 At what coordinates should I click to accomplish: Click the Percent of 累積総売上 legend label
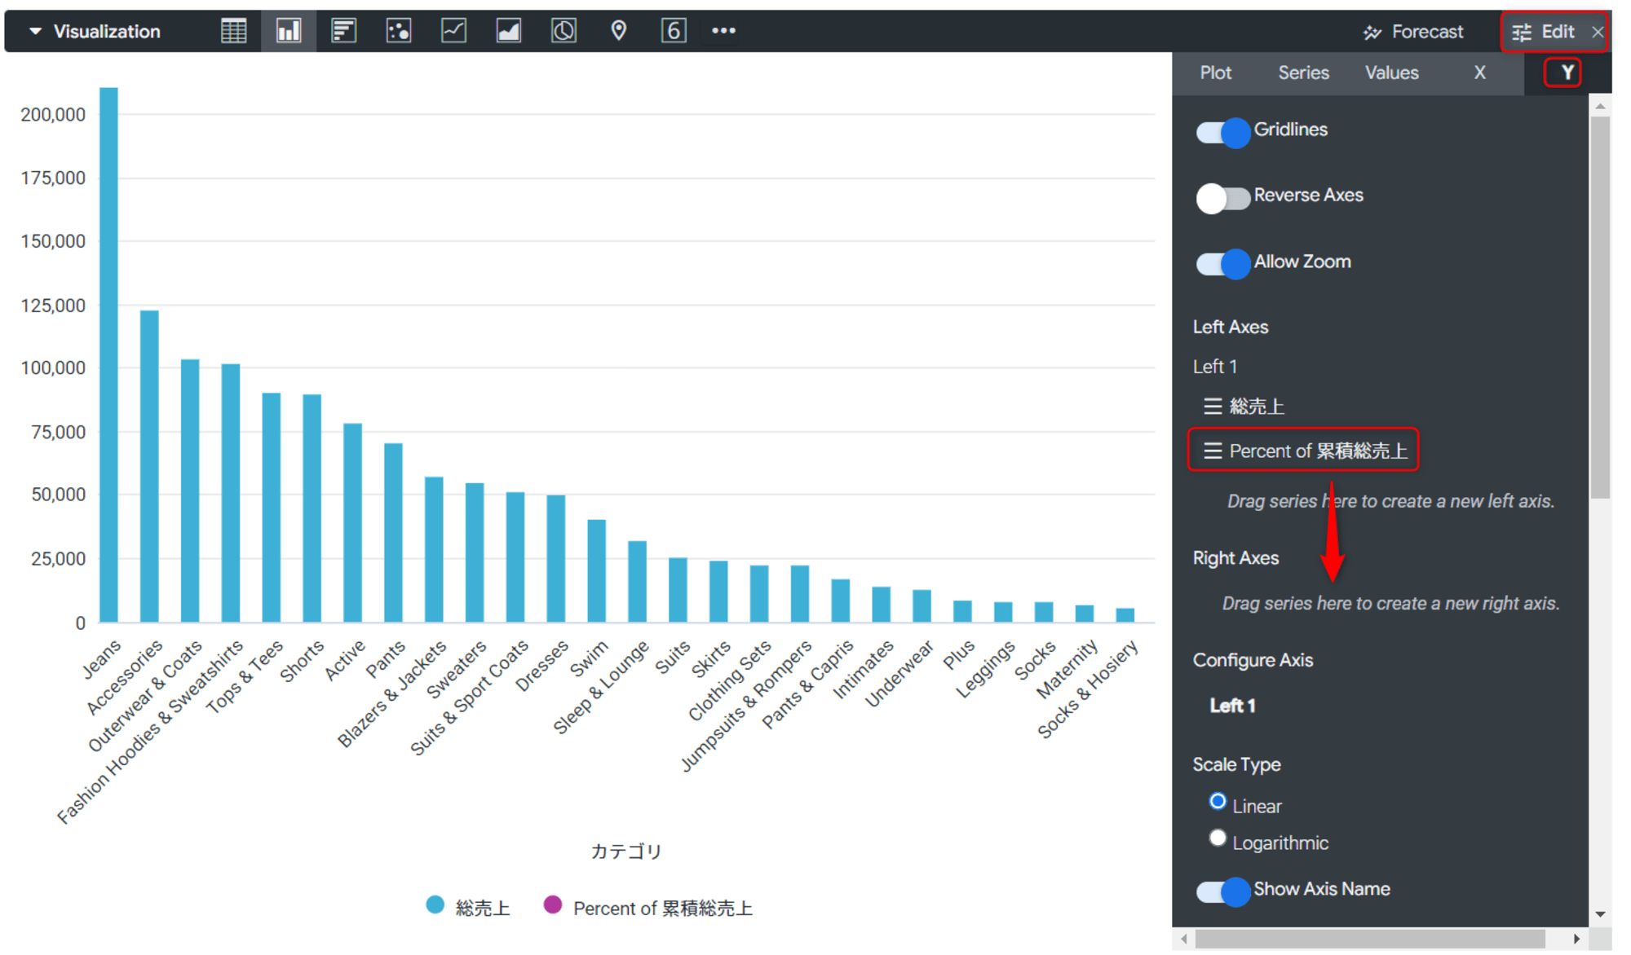coord(662,908)
